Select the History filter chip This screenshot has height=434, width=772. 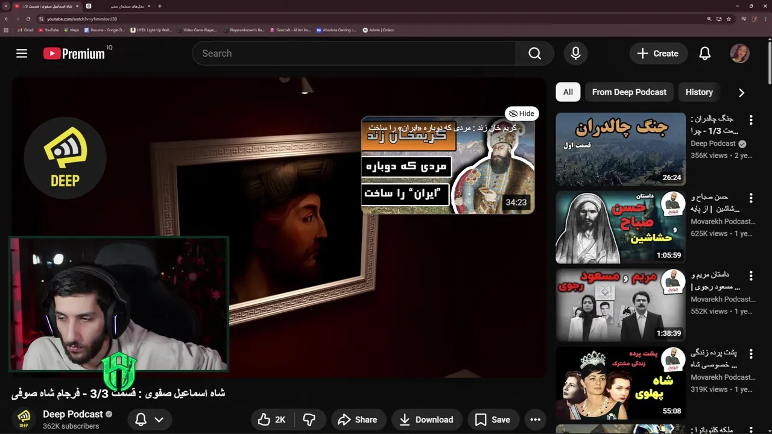click(x=699, y=92)
